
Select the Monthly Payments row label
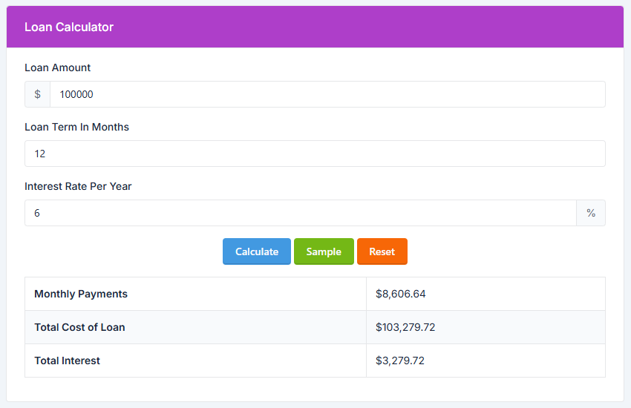81,294
